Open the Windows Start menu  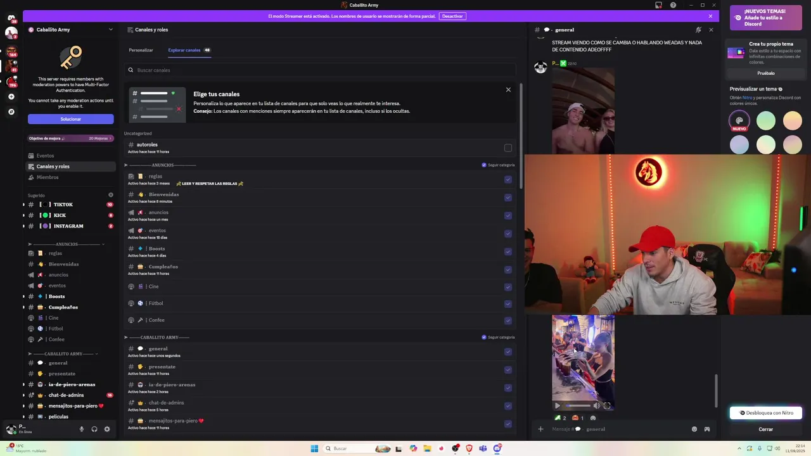314,448
